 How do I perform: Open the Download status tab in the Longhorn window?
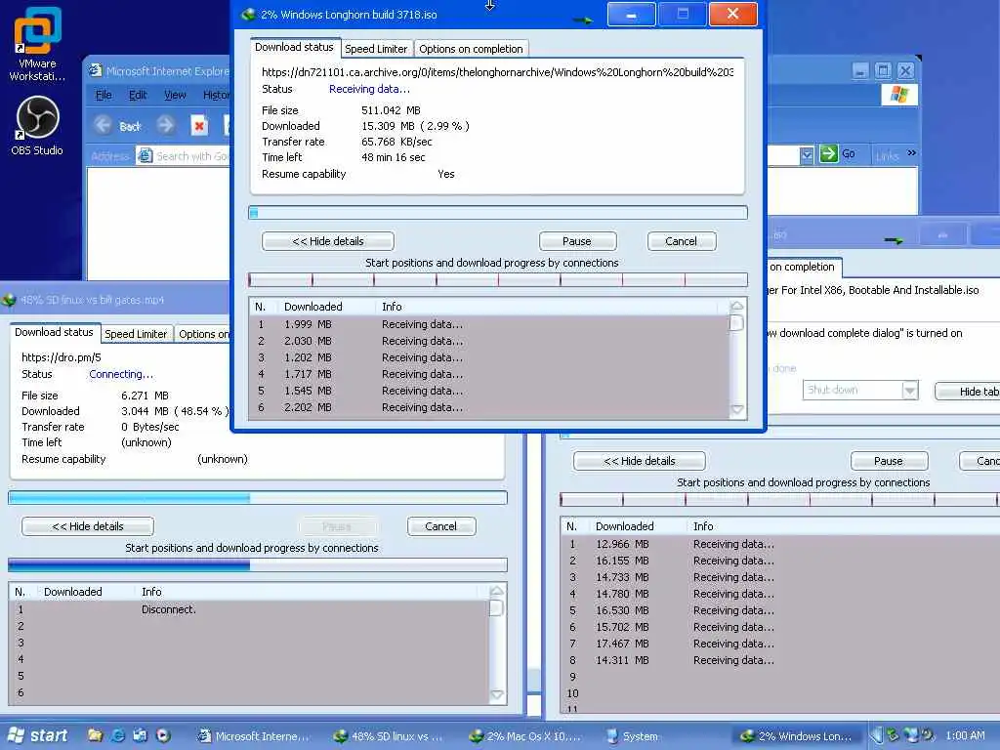(x=294, y=47)
